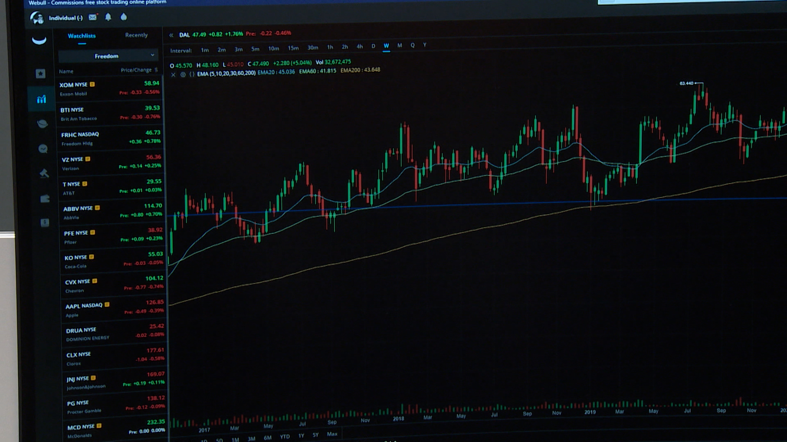
Task: Click the DAL ticker symbol in chart header
Action: (184, 35)
